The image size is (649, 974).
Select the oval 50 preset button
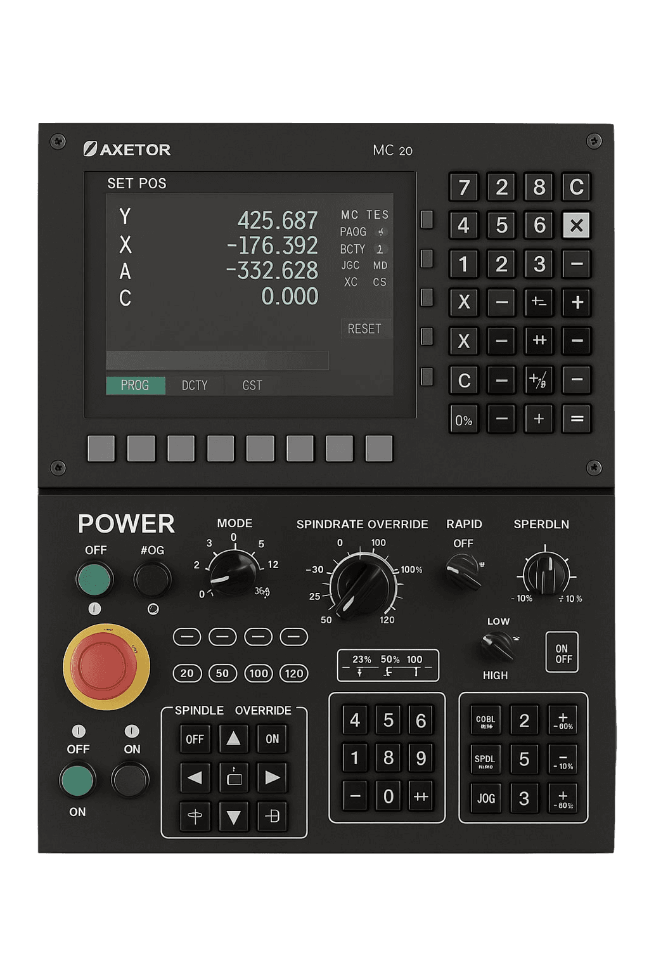(222, 673)
